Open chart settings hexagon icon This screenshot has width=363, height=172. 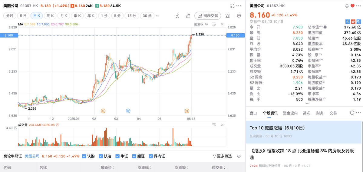(239, 16)
